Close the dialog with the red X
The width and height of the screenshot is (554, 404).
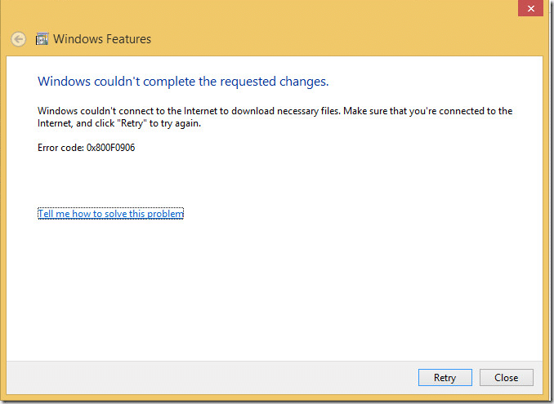pos(530,7)
